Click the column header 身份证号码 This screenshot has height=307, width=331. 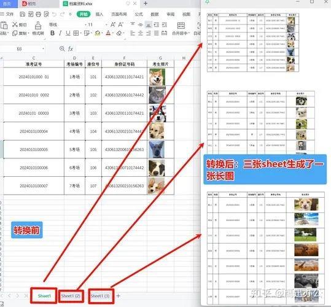(x=124, y=64)
